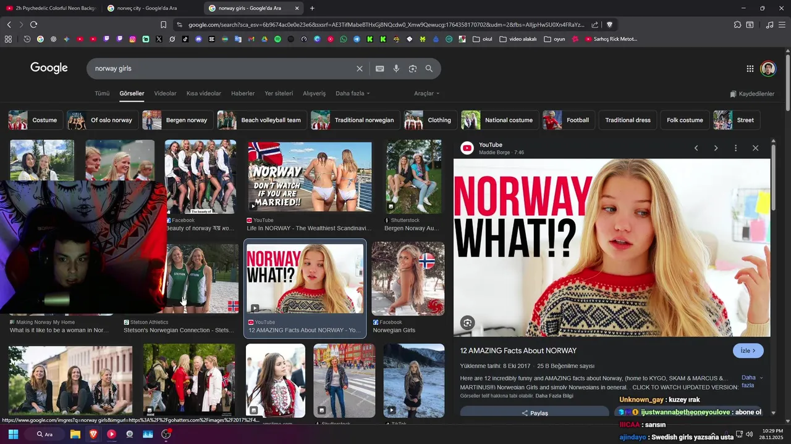Open the Spotify bookmark icon
Image resolution: width=791 pixels, height=444 pixels.
click(277, 39)
